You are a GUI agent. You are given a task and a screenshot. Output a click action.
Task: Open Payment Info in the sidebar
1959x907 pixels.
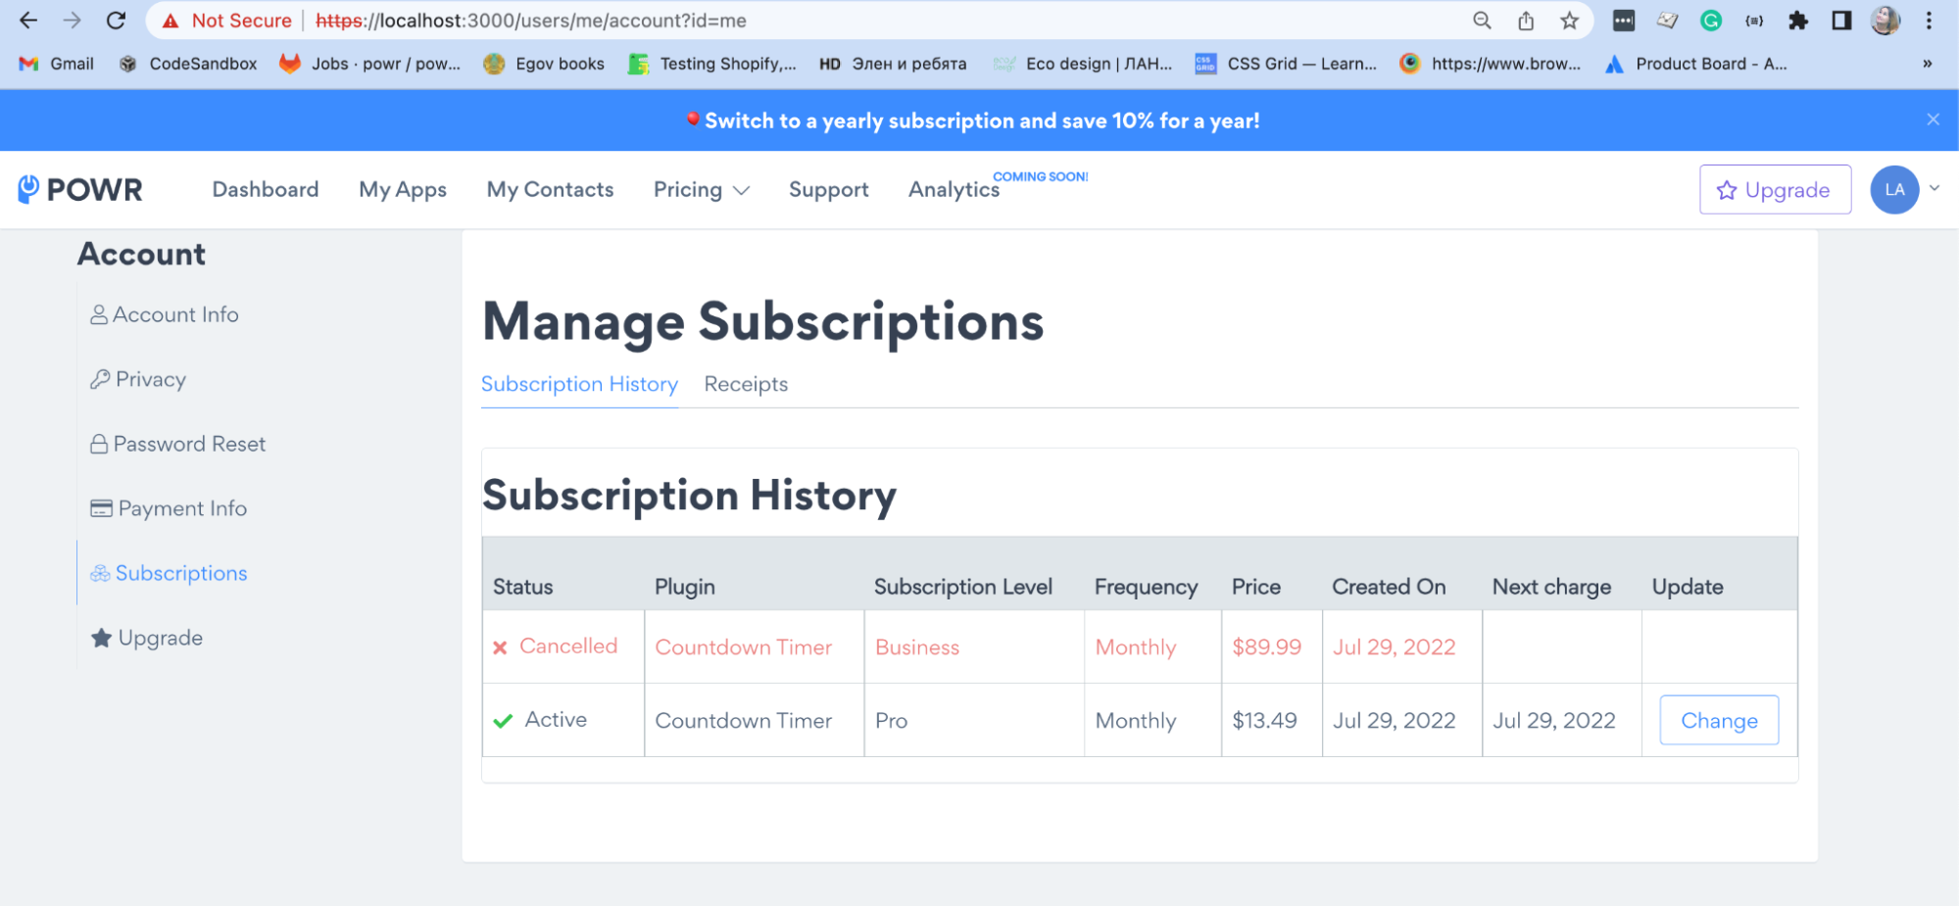[181, 508]
